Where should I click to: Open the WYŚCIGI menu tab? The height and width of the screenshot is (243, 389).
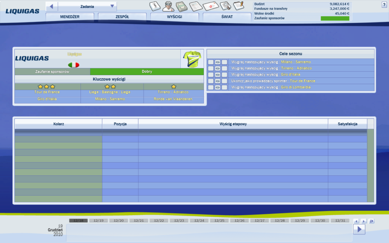[x=175, y=17]
